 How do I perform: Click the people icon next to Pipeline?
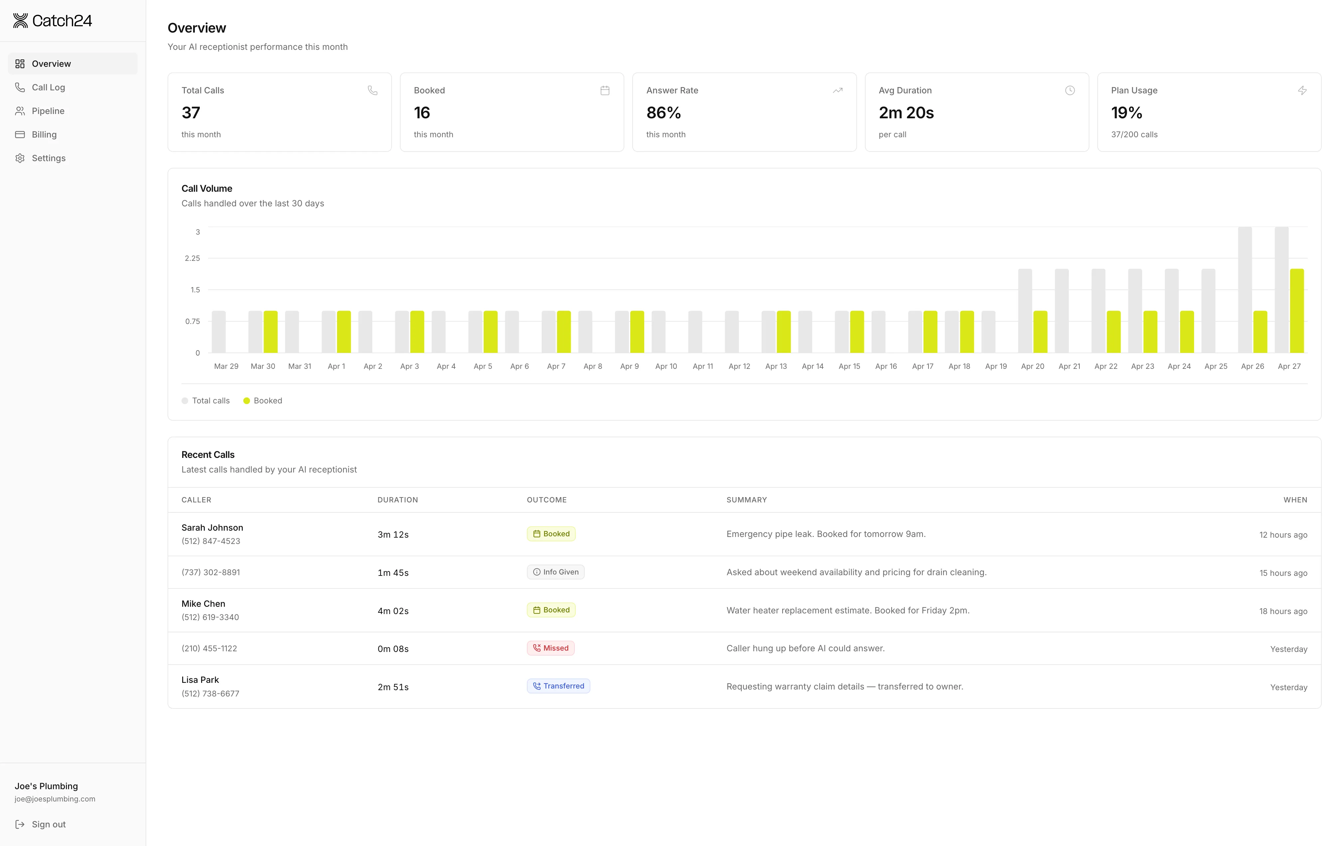20,110
